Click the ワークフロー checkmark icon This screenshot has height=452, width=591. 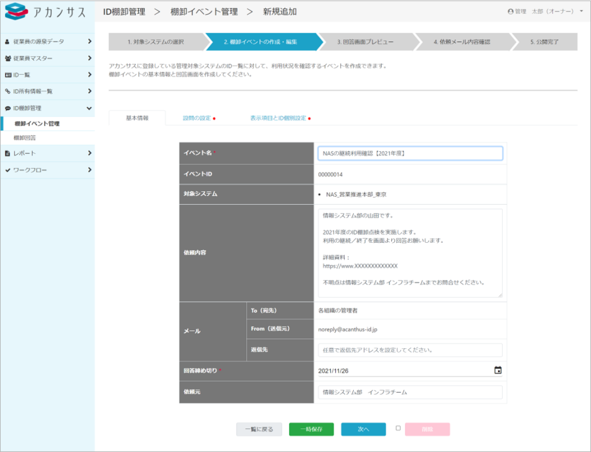point(8,170)
